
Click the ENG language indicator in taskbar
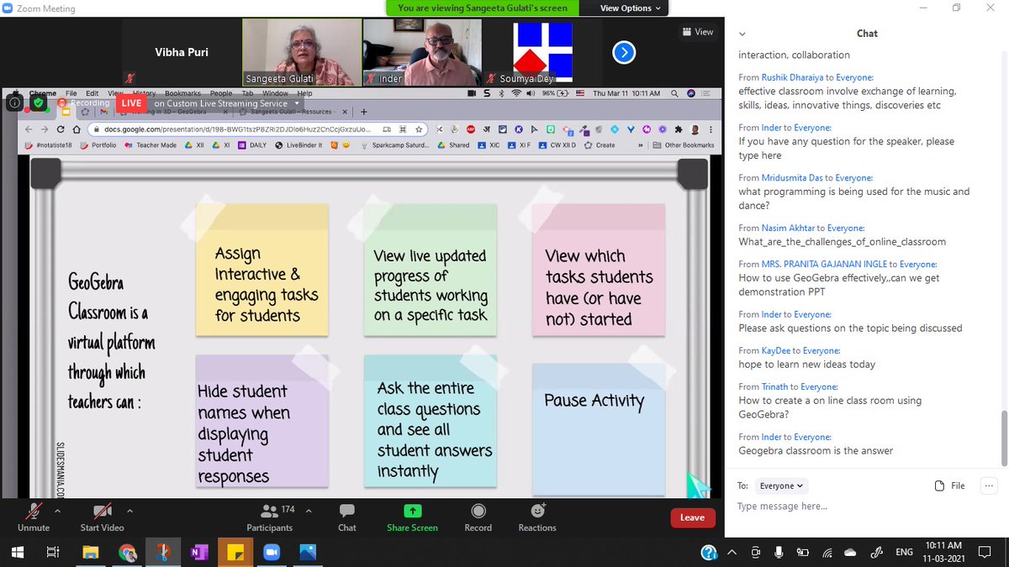pyautogui.click(x=904, y=552)
